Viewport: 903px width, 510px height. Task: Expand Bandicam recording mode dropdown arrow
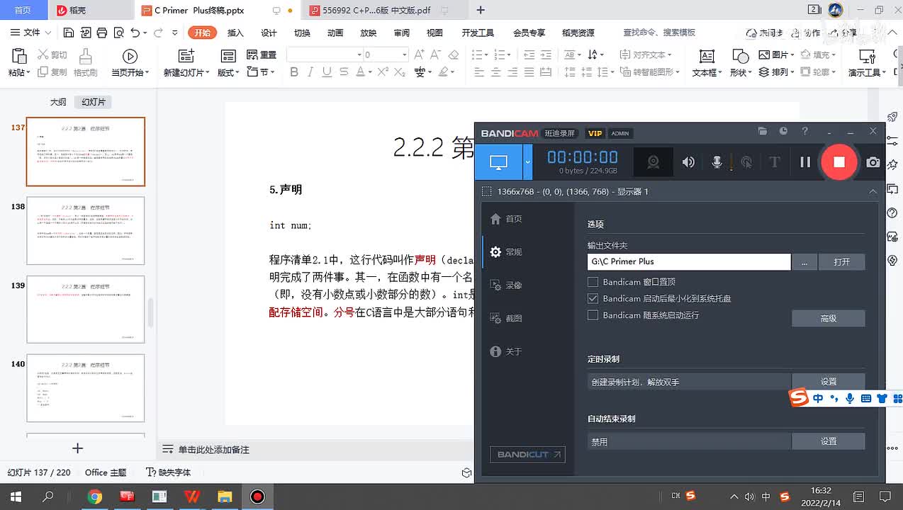click(527, 162)
